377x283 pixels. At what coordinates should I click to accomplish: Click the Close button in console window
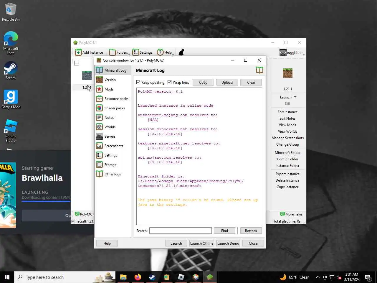tap(253, 243)
